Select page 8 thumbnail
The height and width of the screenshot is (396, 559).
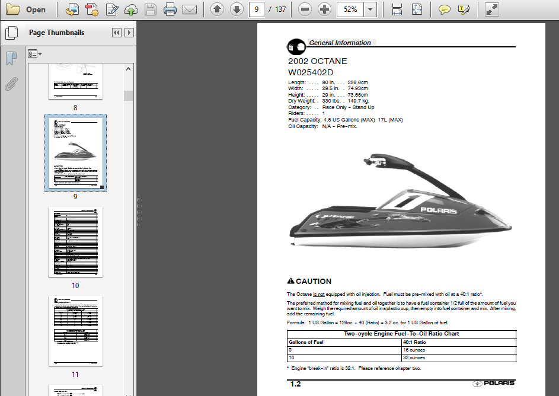click(x=75, y=81)
